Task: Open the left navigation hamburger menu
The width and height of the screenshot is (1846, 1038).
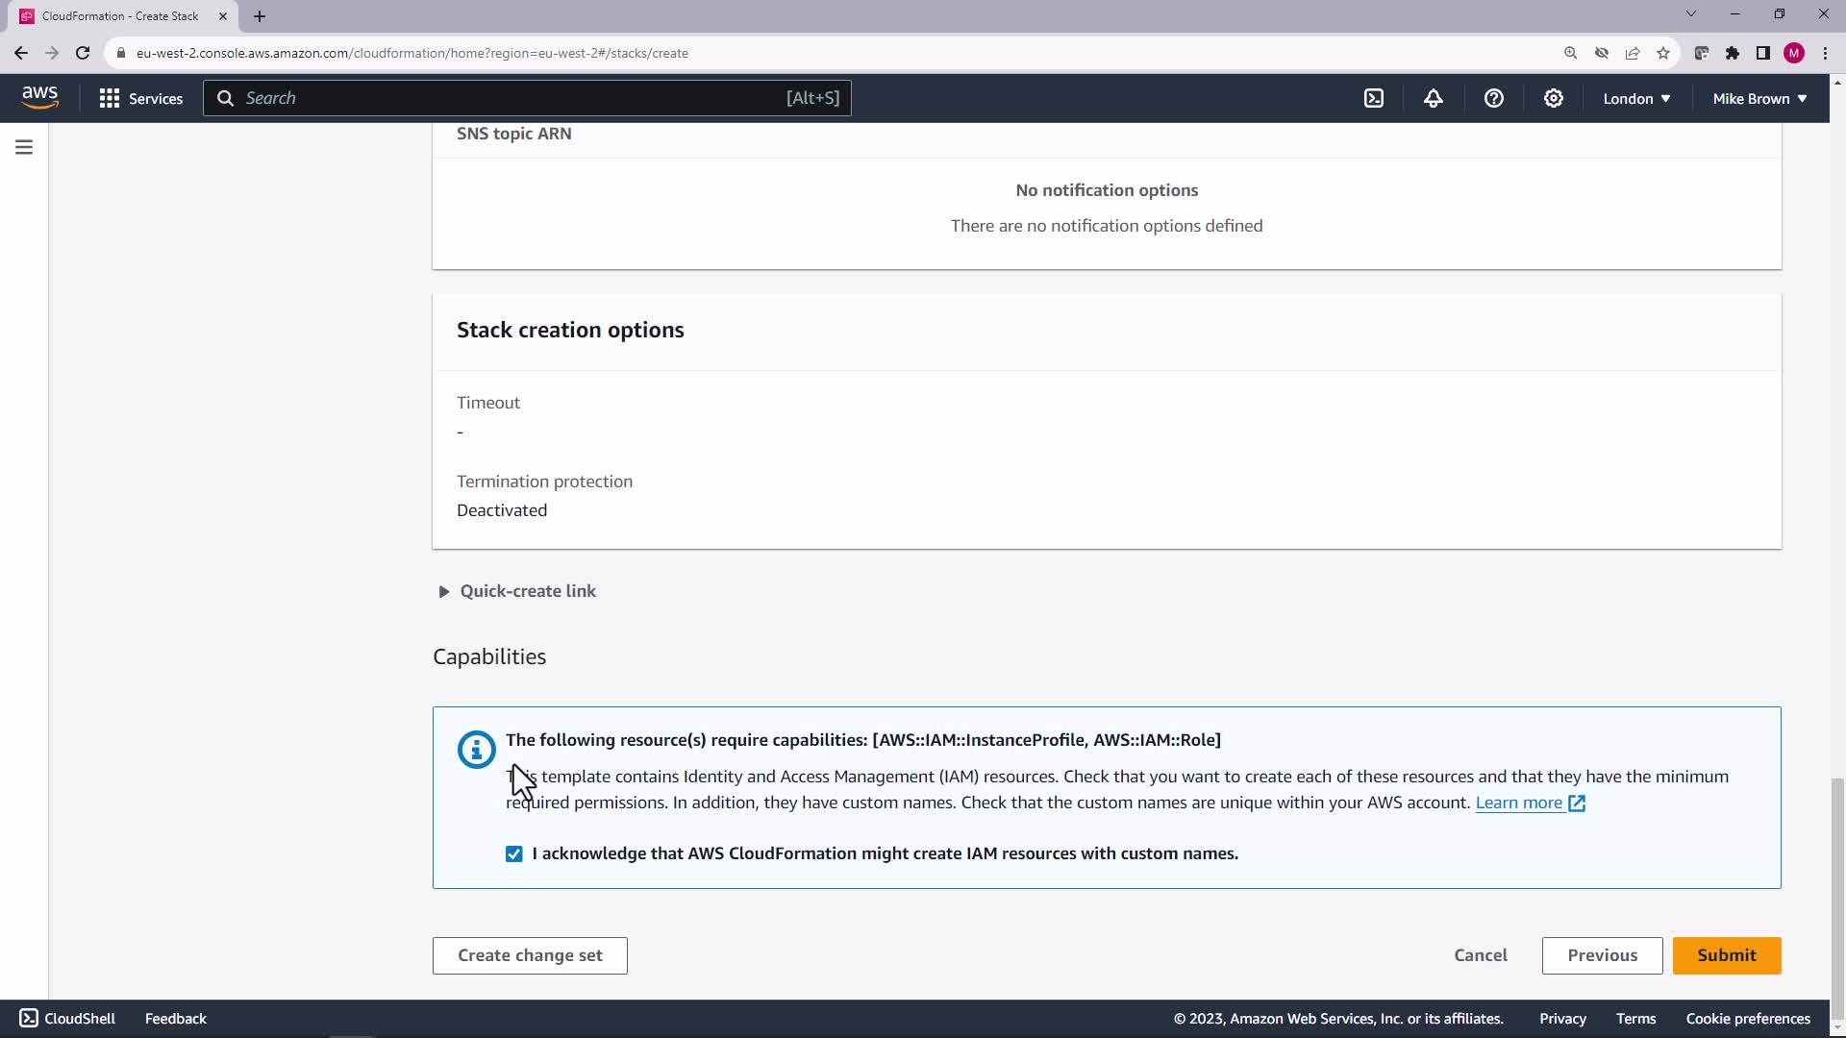Action: point(24,147)
